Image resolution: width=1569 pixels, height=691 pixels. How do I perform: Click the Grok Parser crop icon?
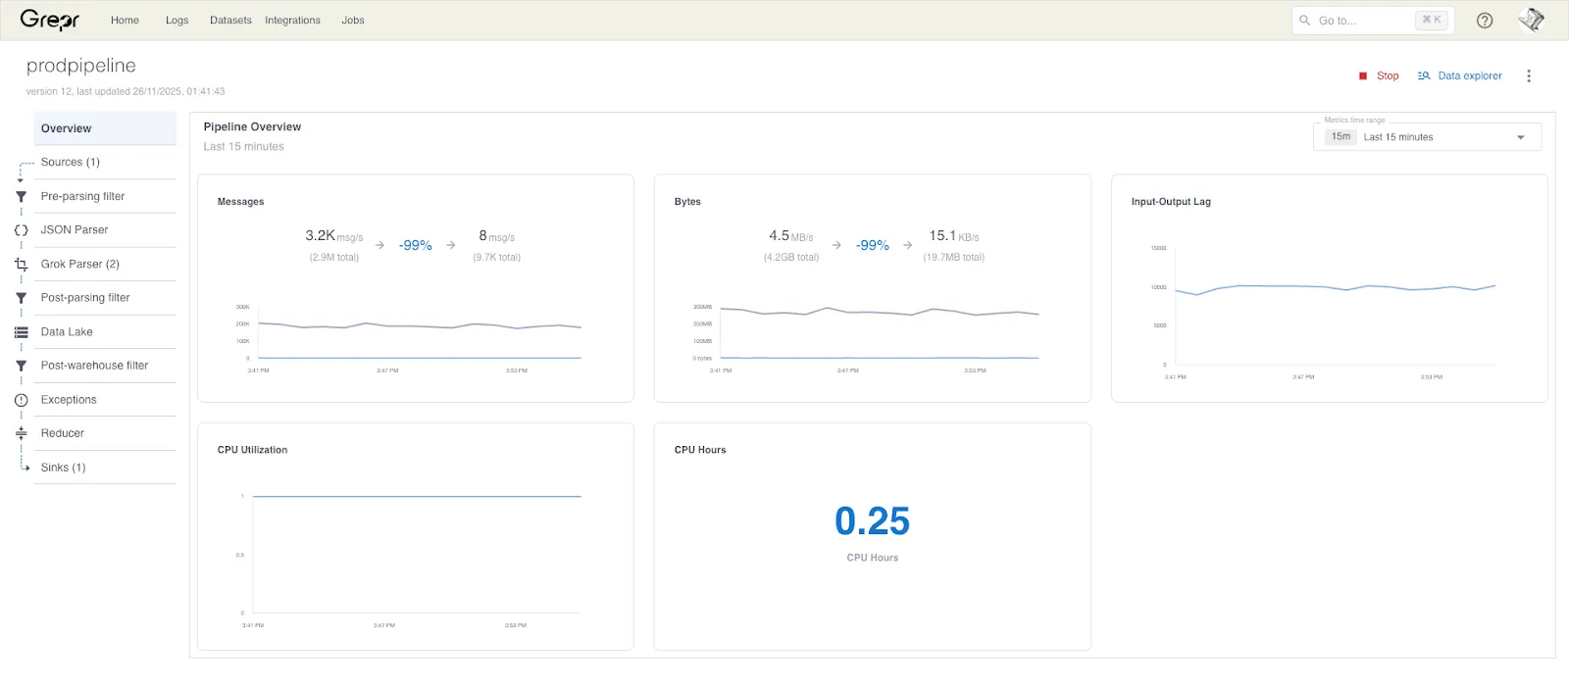21,265
